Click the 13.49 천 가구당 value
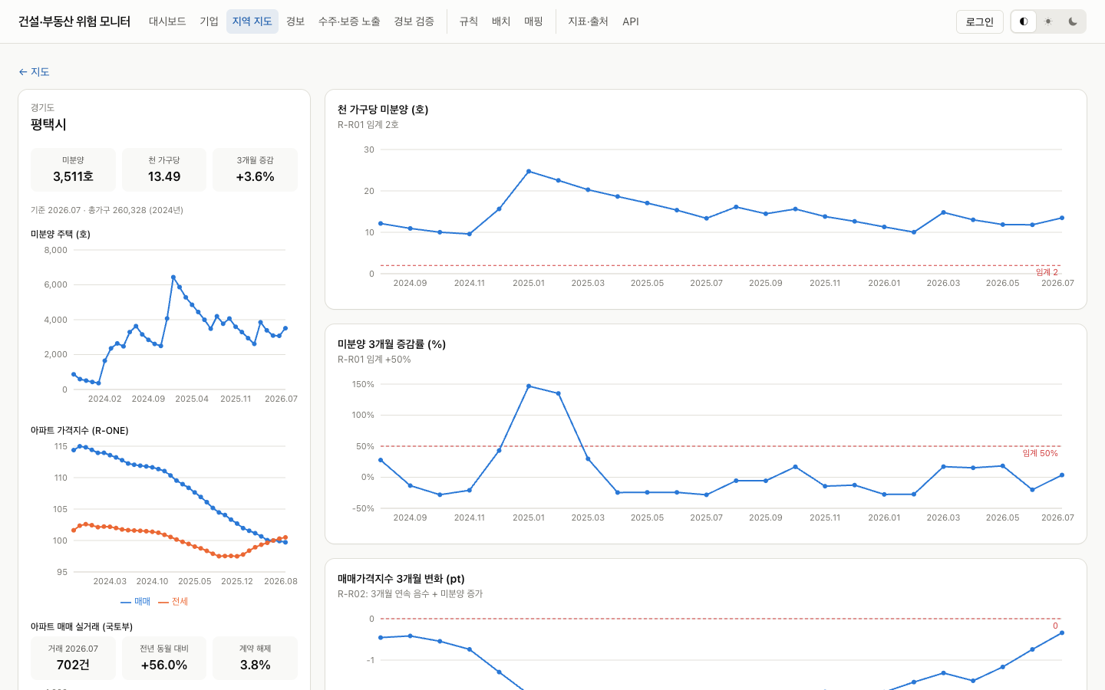 pos(164,176)
